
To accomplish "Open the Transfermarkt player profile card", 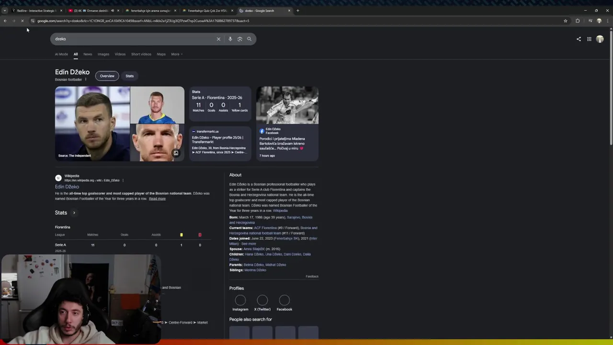I will click(x=220, y=143).
